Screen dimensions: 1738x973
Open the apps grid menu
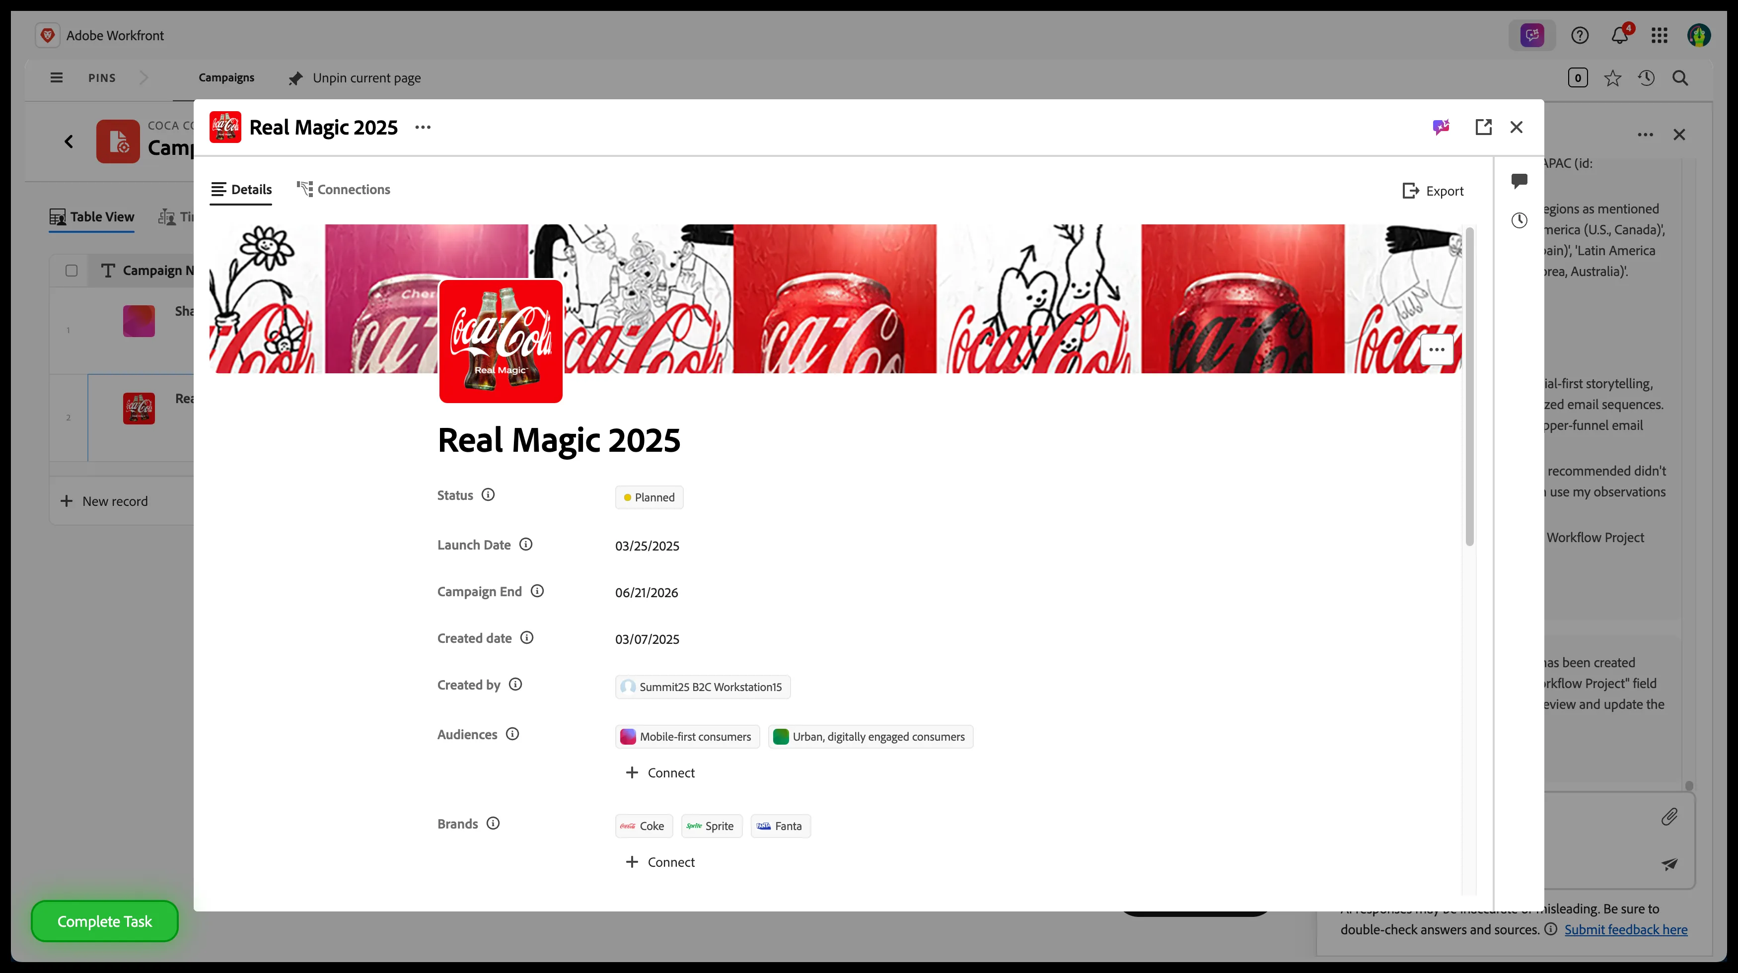pos(1660,35)
